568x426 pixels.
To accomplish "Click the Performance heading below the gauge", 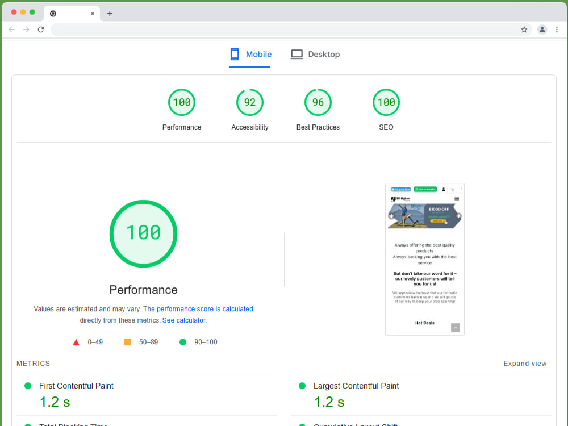I will [x=144, y=290].
